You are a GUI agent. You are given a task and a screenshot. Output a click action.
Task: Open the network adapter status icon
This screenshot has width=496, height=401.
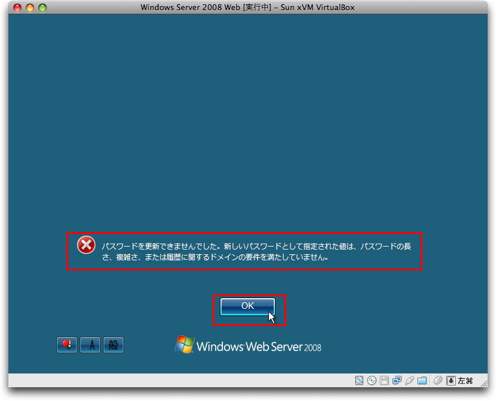(x=397, y=381)
